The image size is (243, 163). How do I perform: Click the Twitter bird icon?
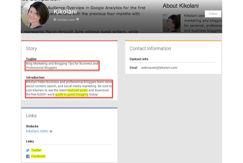click(x=28, y=150)
